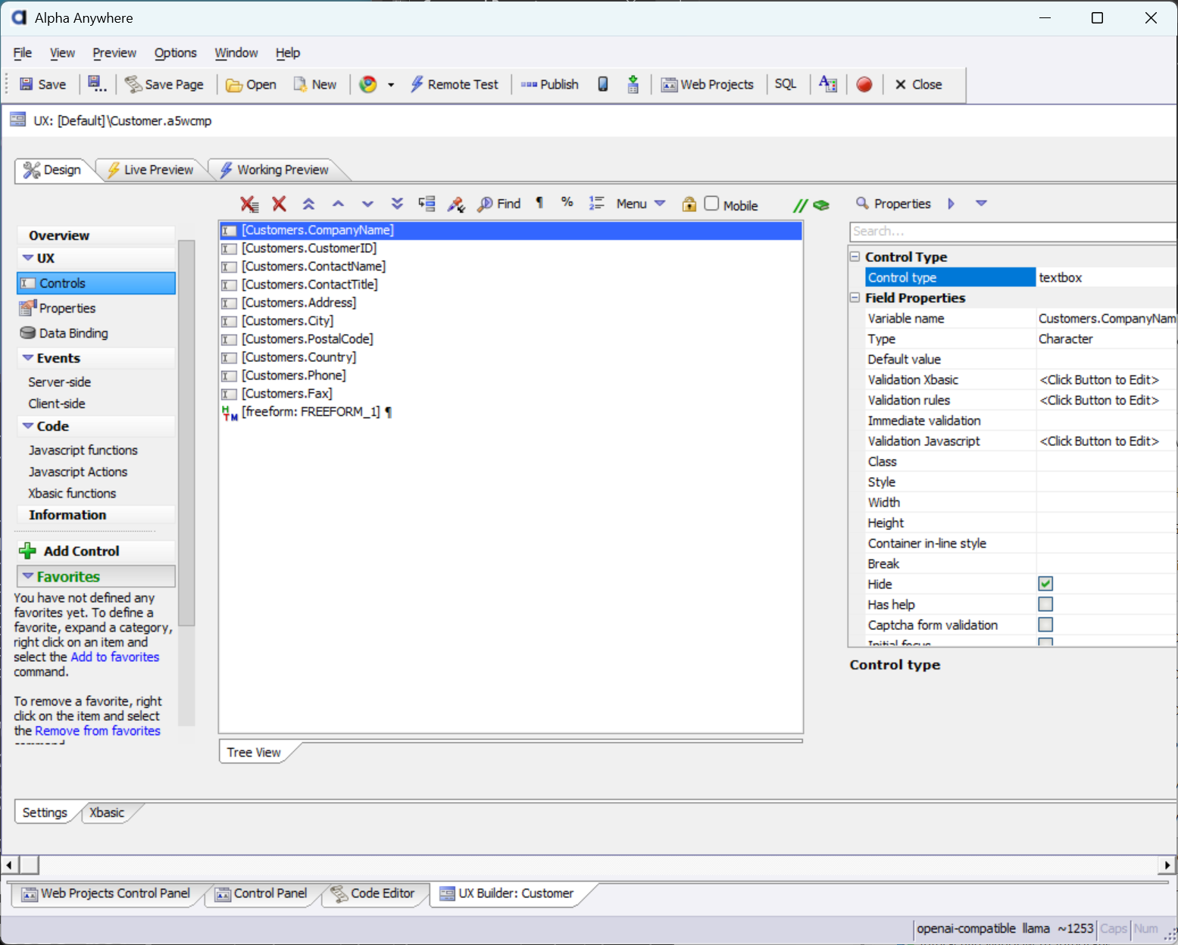
Task: Click the paint/eyedropper tool icon
Action: pos(456,204)
